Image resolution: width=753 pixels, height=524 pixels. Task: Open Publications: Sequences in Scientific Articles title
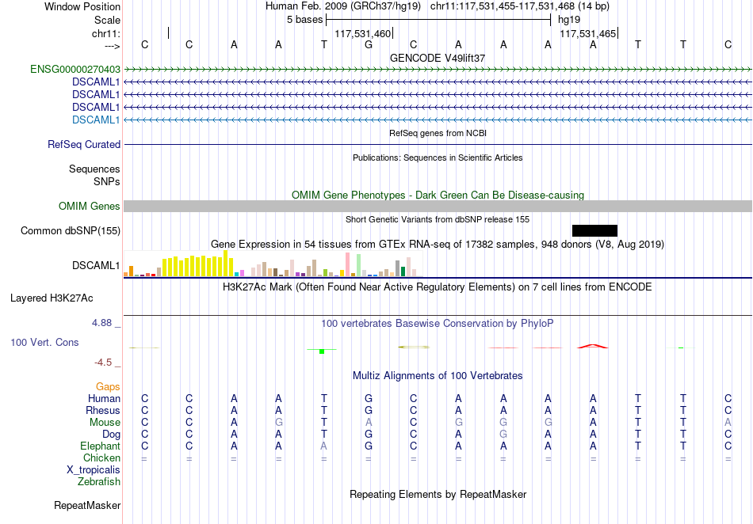coord(438,158)
